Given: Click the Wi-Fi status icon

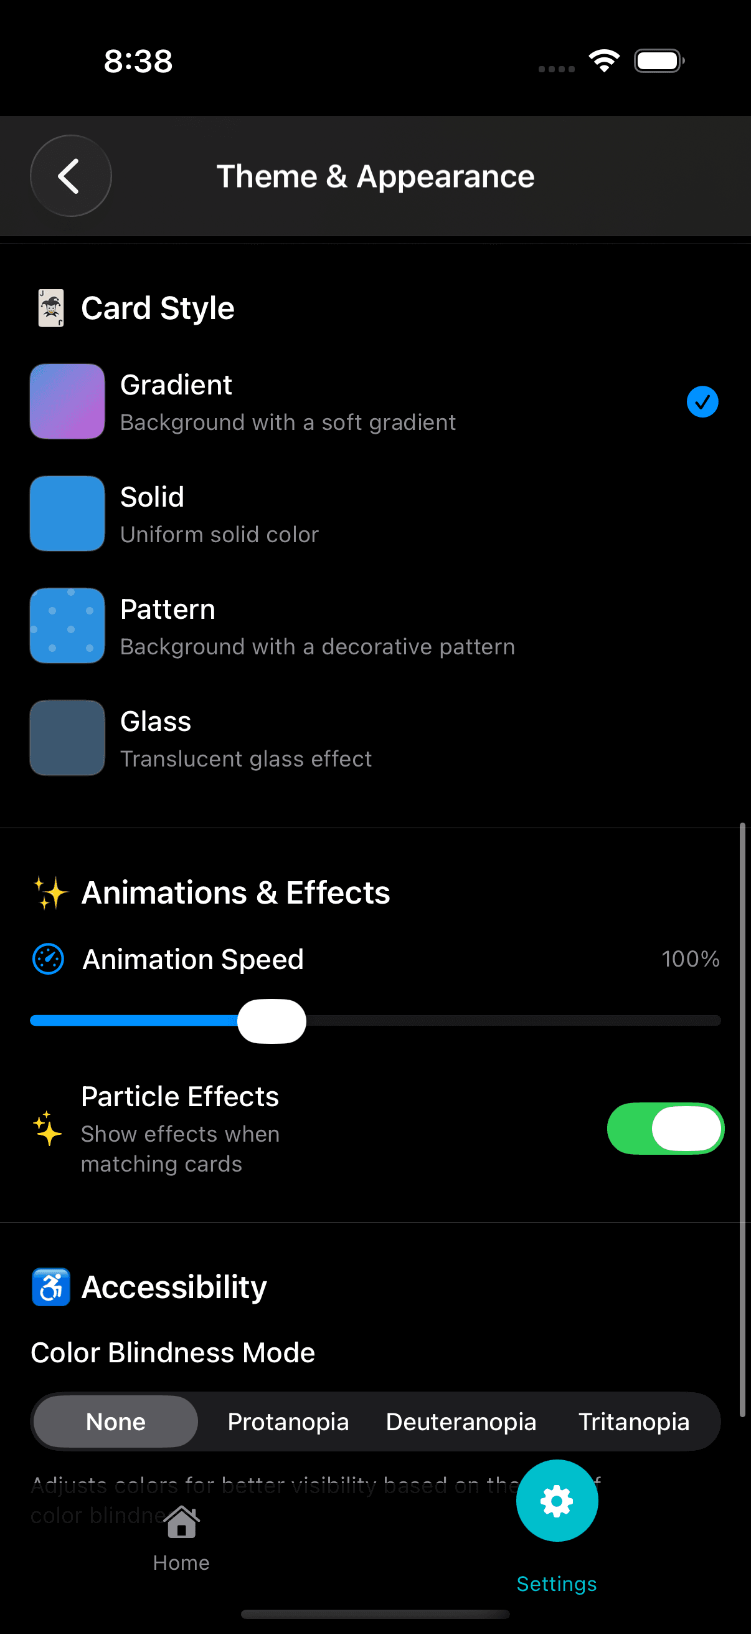Looking at the screenshot, I should (604, 61).
